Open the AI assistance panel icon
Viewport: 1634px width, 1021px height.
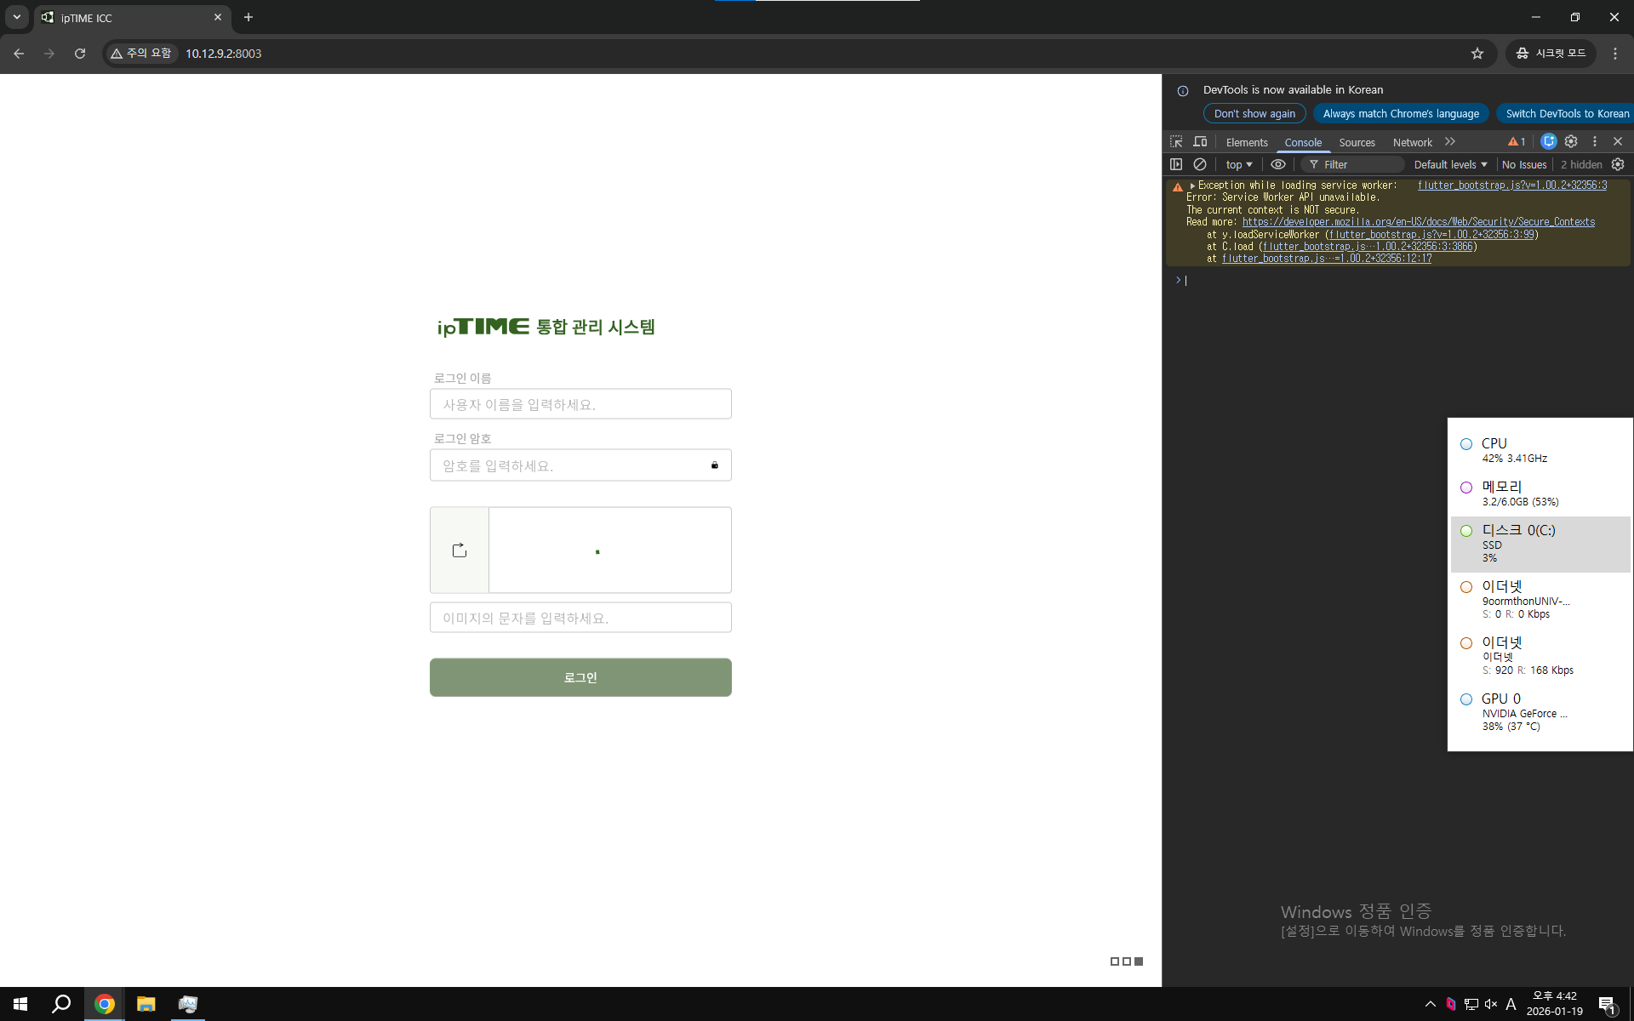click(x=1549, y=142)
